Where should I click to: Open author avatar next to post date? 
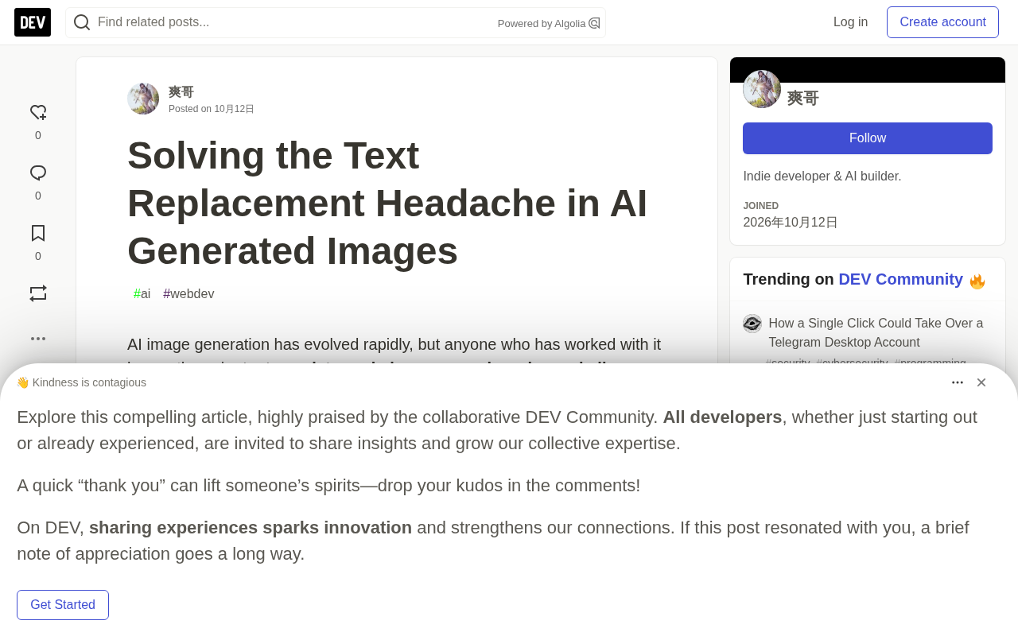(143, 99)
